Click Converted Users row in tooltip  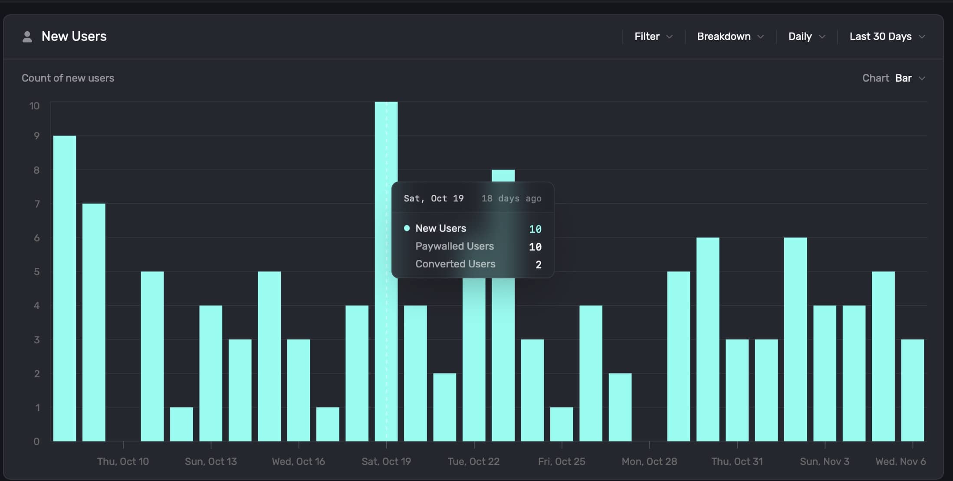455,264
